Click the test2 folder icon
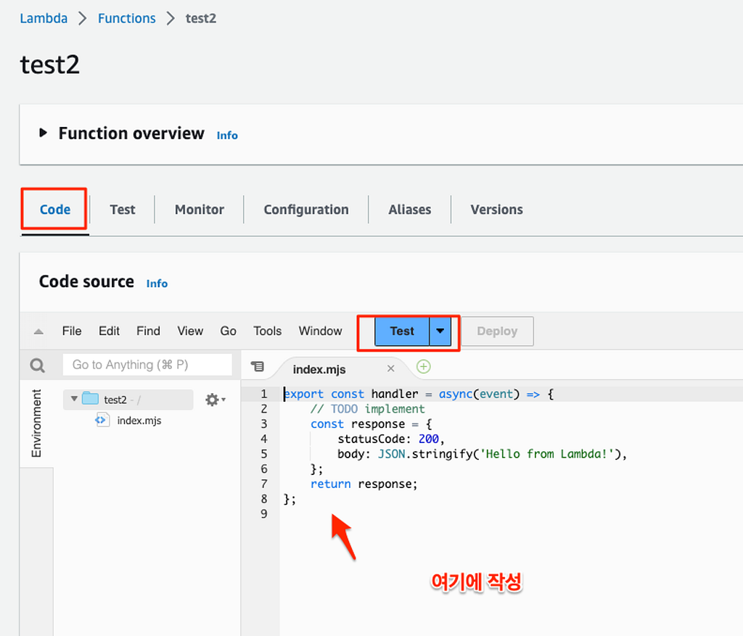 (x=90, y=399)
